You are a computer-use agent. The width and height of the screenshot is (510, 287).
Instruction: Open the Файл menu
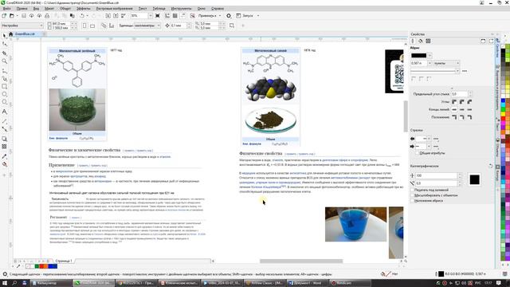tap(6, 9)
